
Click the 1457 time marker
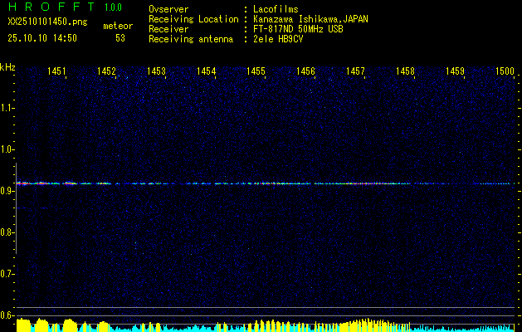pos(356,72)
